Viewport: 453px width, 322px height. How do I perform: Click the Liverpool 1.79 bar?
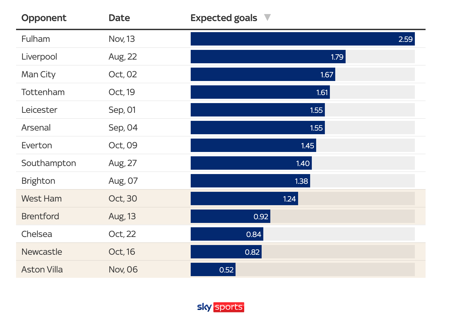[268, 57]
